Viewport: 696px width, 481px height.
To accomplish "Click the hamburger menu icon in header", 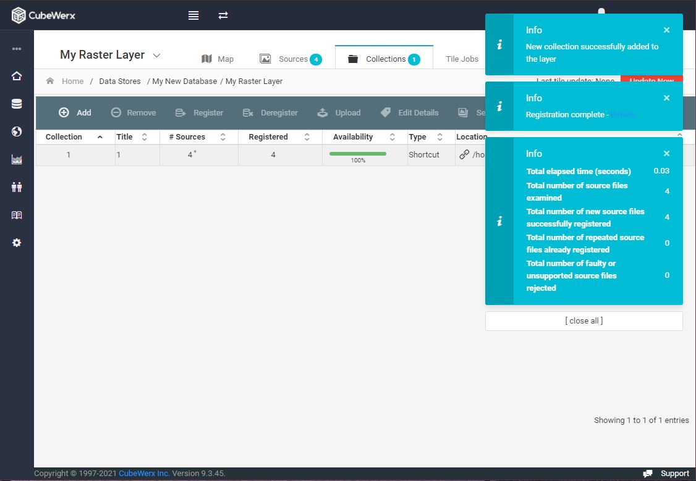I will 193,15.
